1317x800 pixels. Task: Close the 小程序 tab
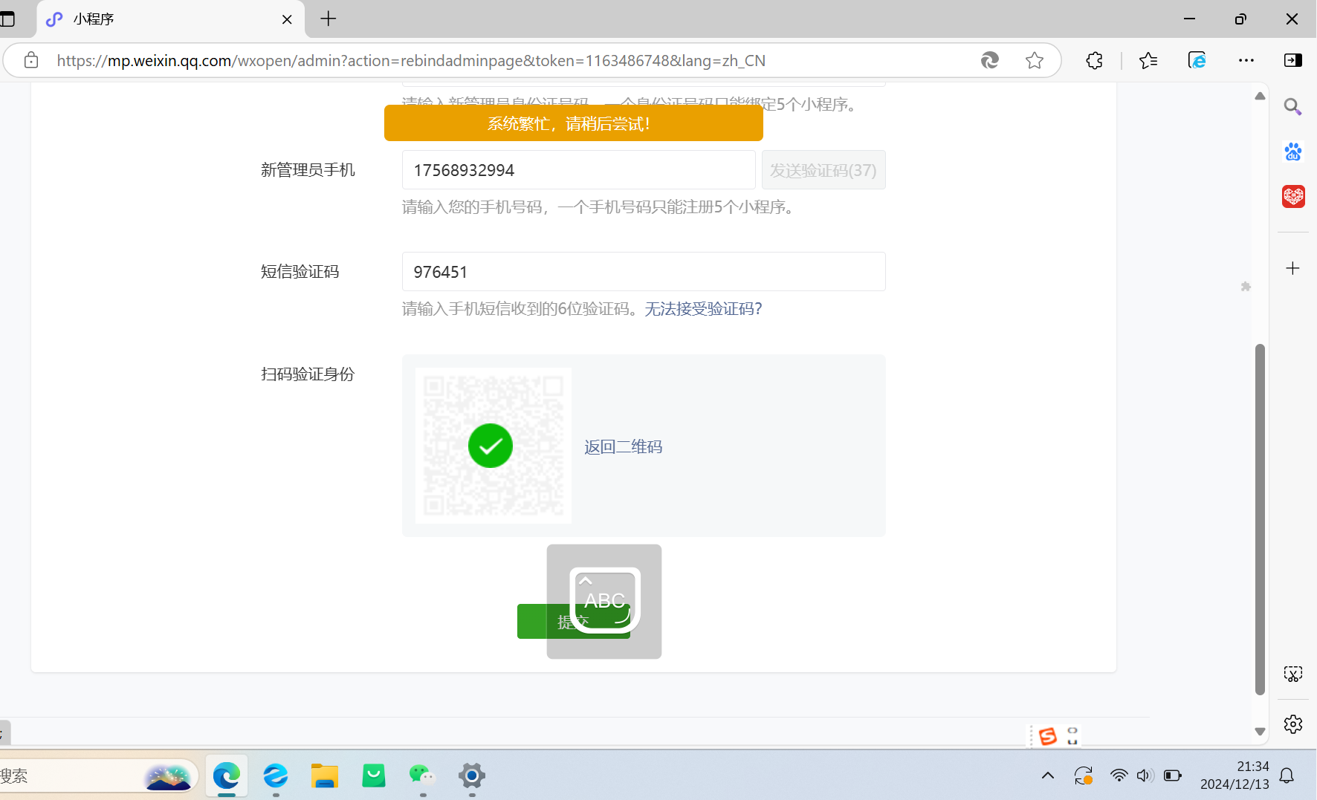(287, 19)
